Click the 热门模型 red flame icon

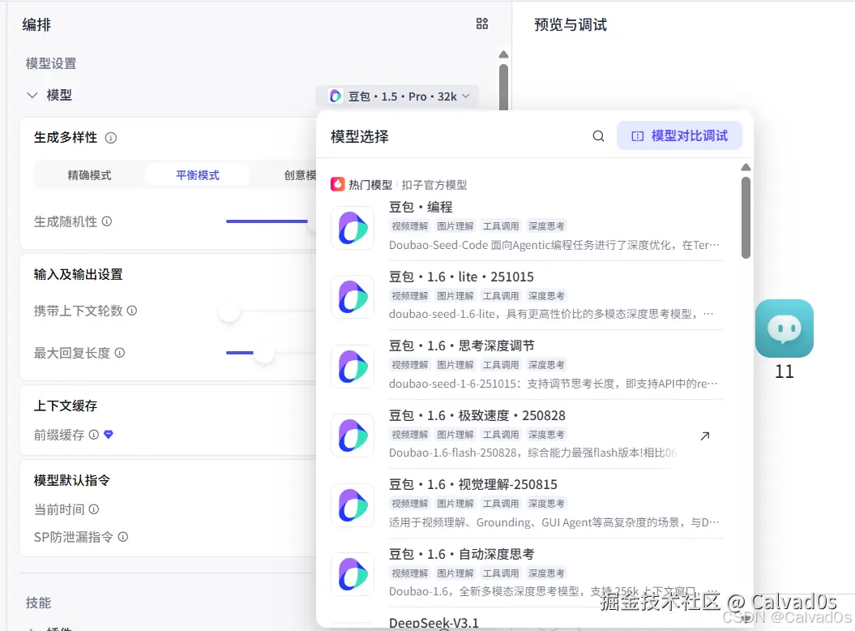[x=337, y=184]
